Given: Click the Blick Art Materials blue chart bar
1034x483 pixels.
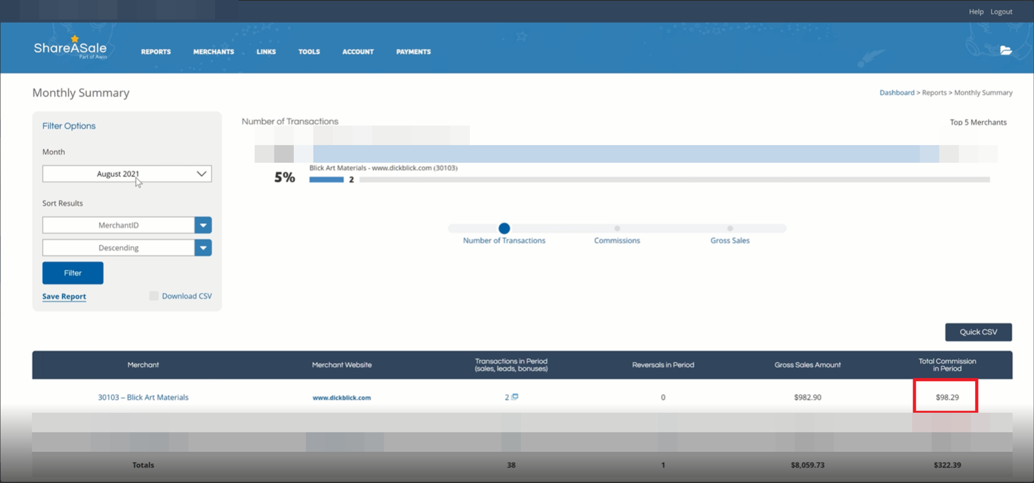Looking at the screenshot, I should 326,180.
